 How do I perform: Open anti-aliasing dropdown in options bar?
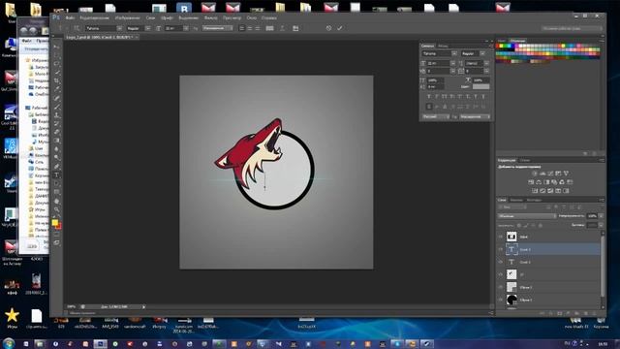click(x=217, y=28)
